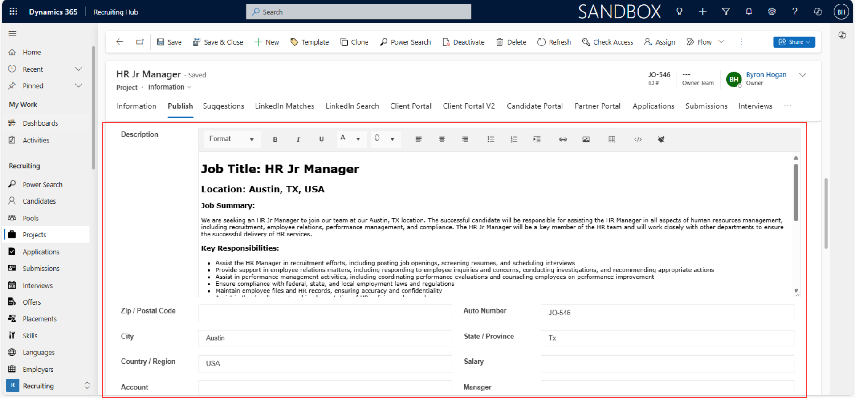The image size is (855, 399).
Task: Open the advanced find filter icon
Action: pyautogui.click(x=726, y=12)
